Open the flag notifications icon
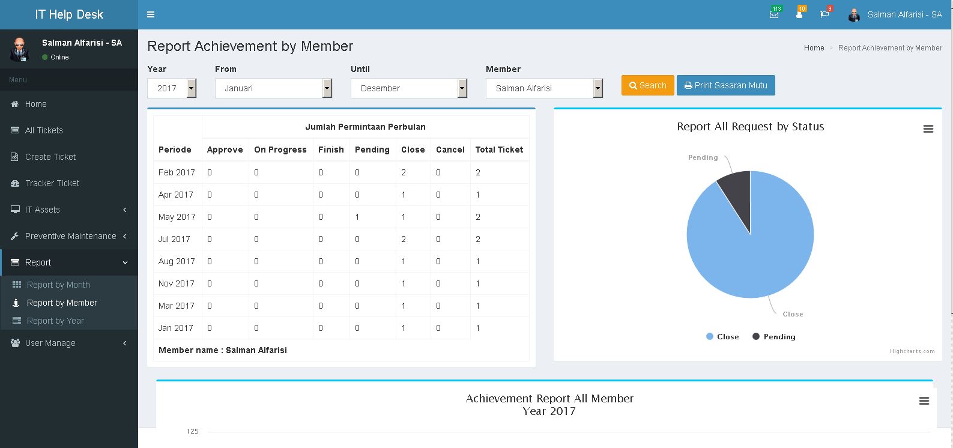The width and height of the screenshot is (953, 448). coord(824,14)
